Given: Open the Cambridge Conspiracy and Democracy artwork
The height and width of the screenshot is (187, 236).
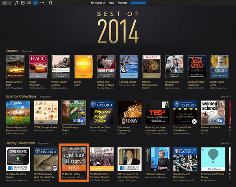Looking at the screenshot, I should [185, 159].
